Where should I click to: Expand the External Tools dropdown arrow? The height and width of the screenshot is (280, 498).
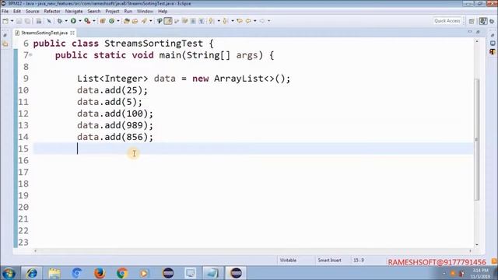(94, 21)
